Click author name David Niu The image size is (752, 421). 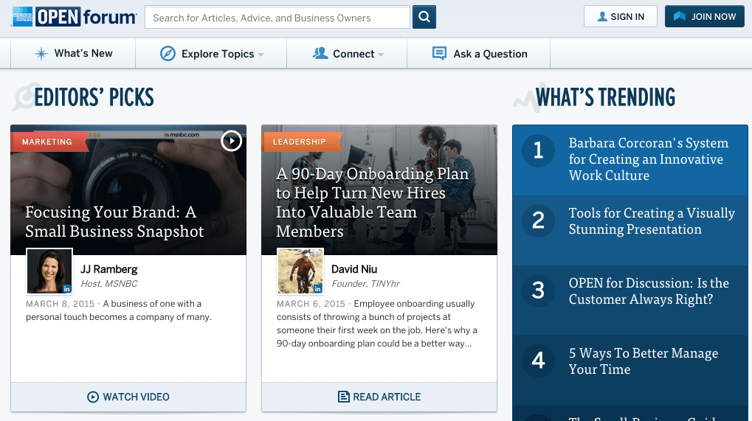354,269
